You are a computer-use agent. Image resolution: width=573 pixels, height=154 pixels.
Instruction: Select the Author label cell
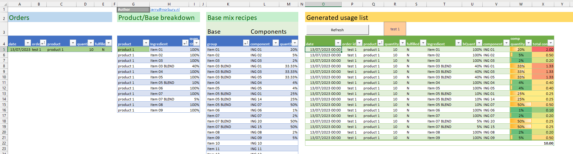coord(133,9)
